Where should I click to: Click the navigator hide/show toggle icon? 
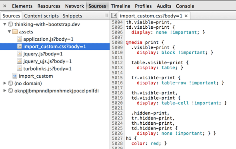tap(114, 16)
